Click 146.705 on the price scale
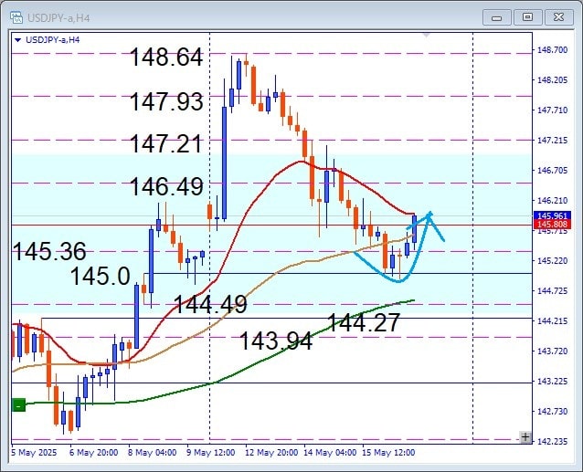This screenshot has height=472, width=583. click(553, 170)
